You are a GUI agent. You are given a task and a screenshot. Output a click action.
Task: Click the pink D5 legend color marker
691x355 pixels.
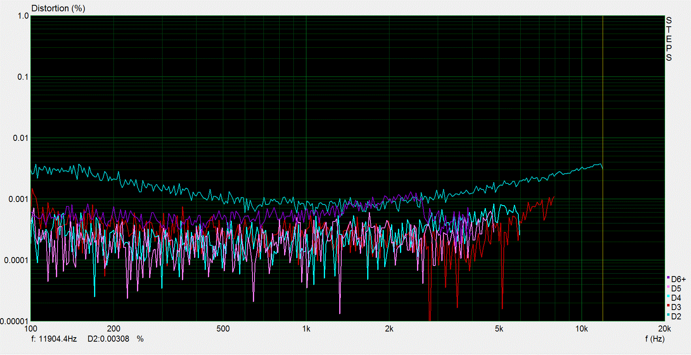pyautogui.click(x=668, y=287)
